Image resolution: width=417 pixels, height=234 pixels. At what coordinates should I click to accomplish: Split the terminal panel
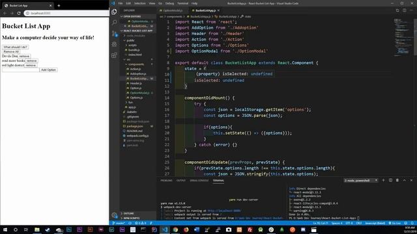(x=390, y=180)
